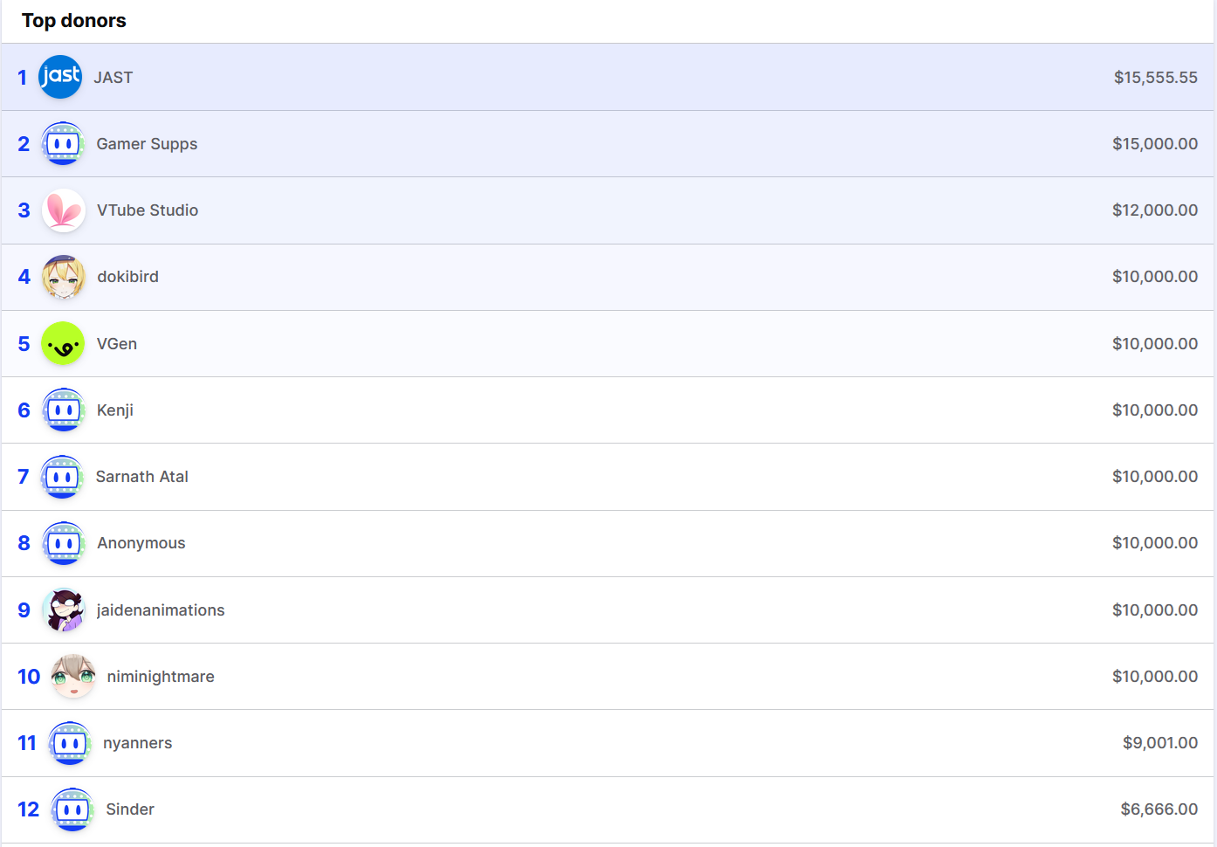This screenshot has width=1217, height=847.
Task: Click rank number 3 beside VTube Studio
Action: click(x=24, y=210)
